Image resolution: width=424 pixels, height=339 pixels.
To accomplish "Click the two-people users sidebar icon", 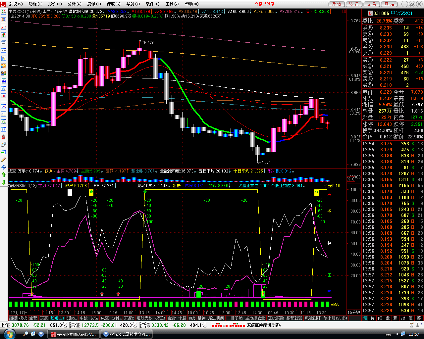I will pos(4,73).
